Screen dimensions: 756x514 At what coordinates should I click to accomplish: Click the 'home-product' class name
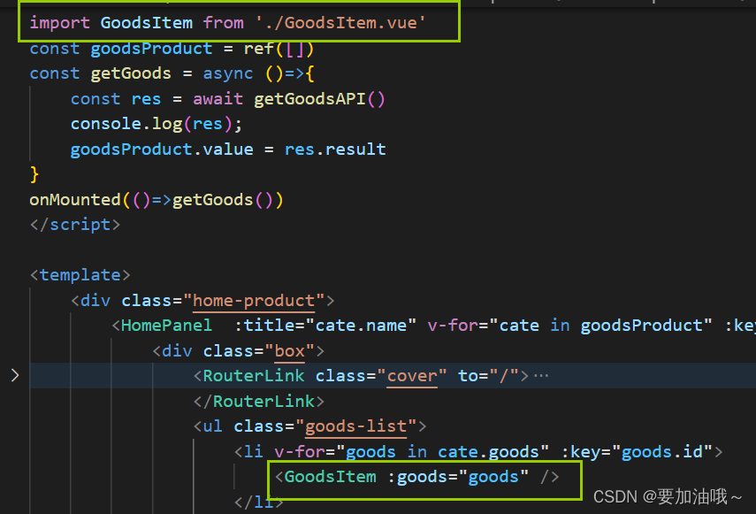point(254,301)
